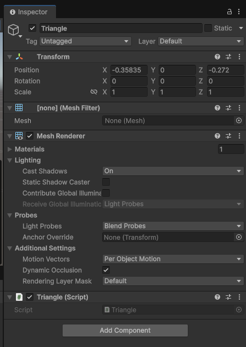Open the Tag dropdown showing Untagged
Image resolution: width=246 pixels, height=347 pixels.
(85, 41)
